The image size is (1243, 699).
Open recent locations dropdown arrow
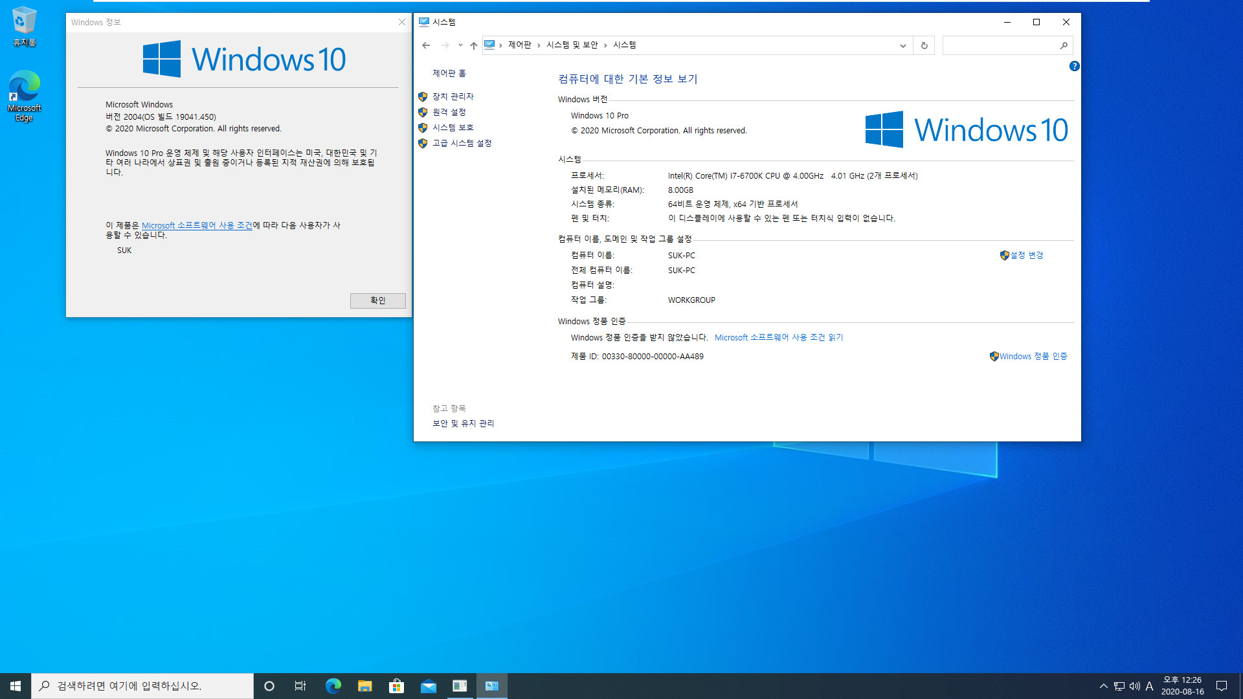[460, 45]
